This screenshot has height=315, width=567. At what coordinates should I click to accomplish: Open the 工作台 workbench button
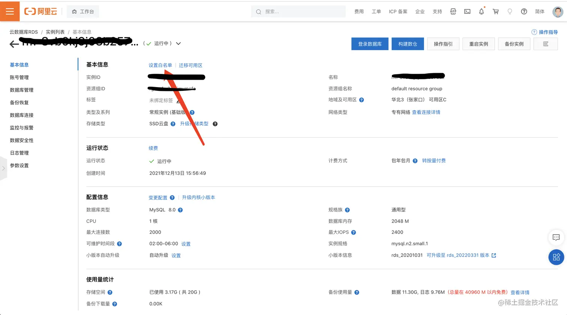83,12
